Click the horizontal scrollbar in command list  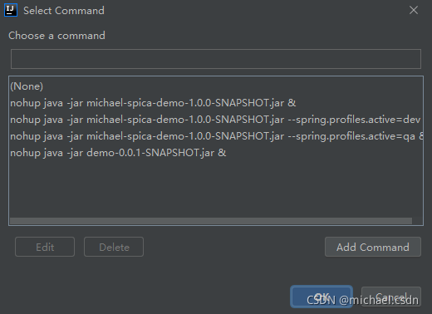click(211, 221)
